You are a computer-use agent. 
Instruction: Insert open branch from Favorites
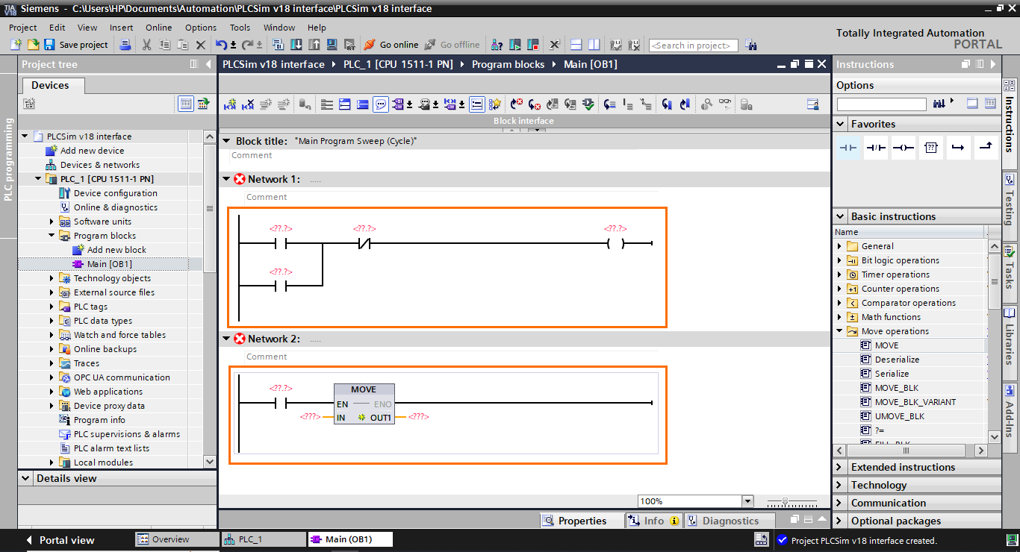click(958, 148)
